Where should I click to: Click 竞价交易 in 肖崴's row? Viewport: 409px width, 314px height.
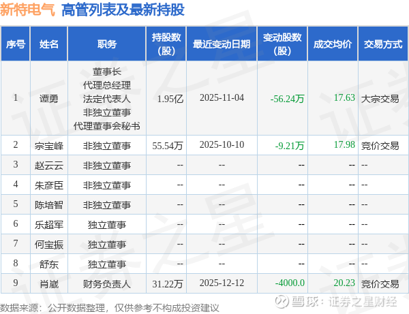point(380,284)
